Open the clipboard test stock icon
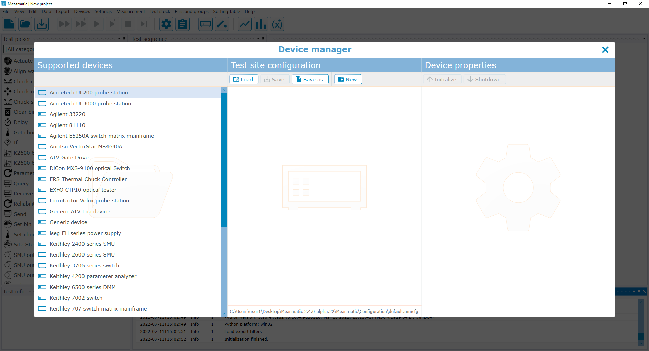This screenshot has width=649, height=351. pos(183,24)
